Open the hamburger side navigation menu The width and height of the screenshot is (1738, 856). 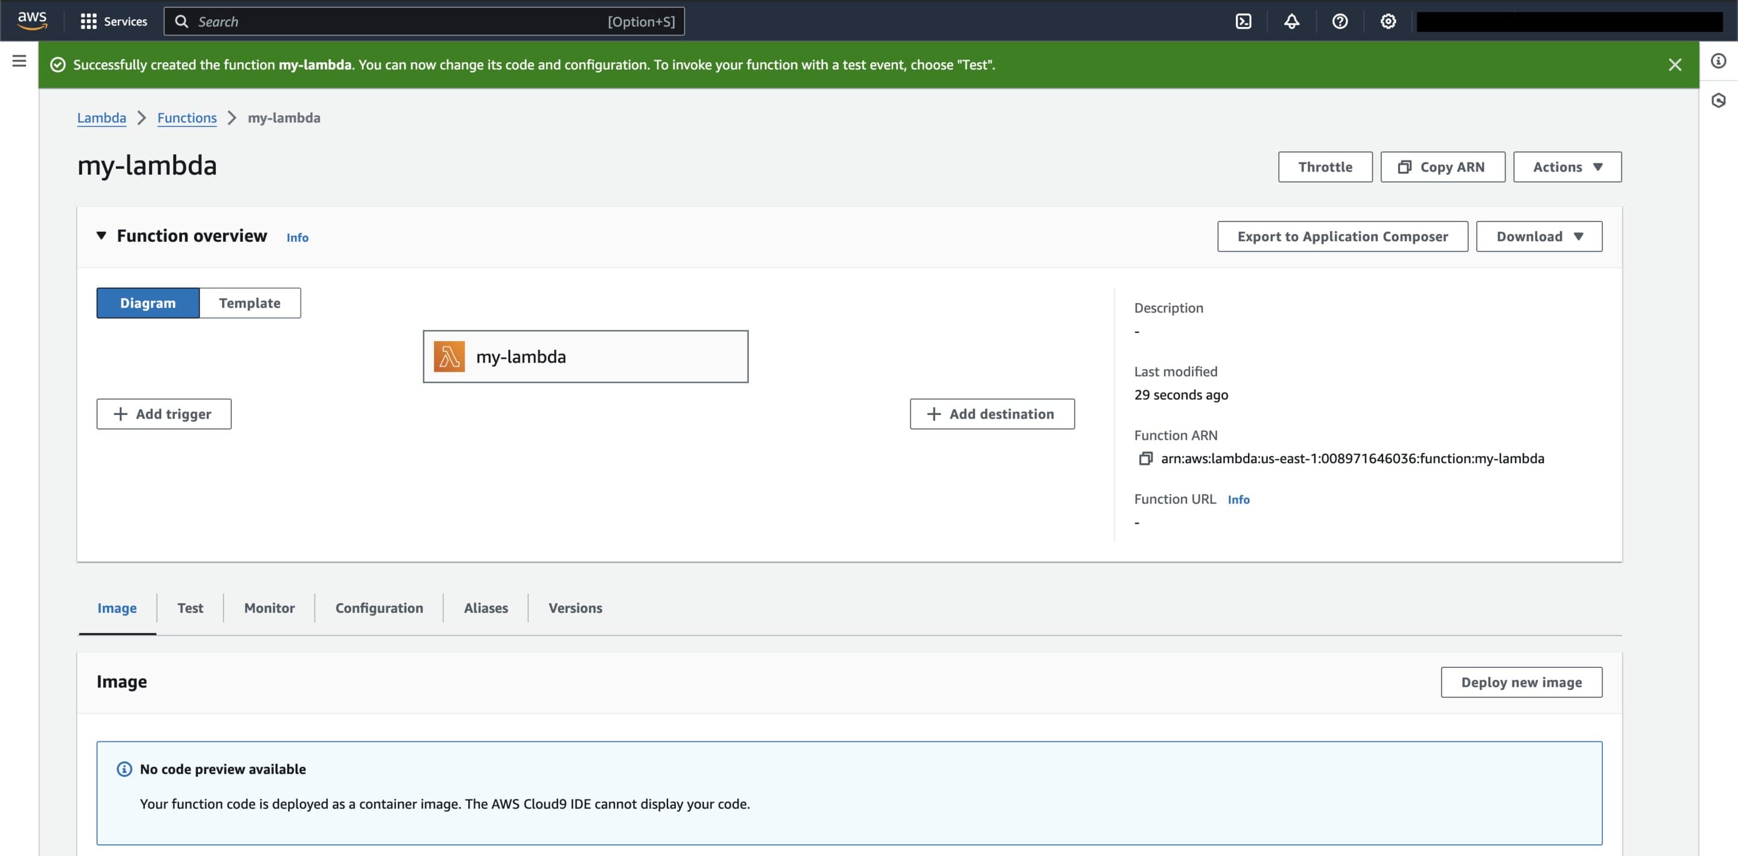[x=19, y=62]
